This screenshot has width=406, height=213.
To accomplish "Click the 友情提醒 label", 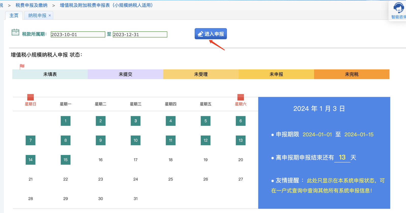I will click(x=287, y=180).
